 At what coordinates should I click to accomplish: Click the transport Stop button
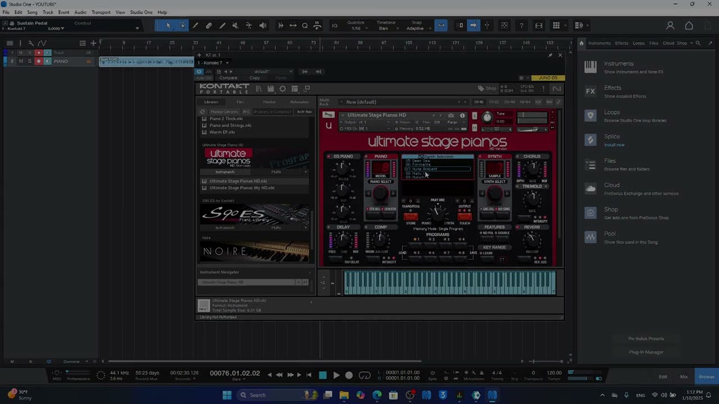tap(323, 375)
